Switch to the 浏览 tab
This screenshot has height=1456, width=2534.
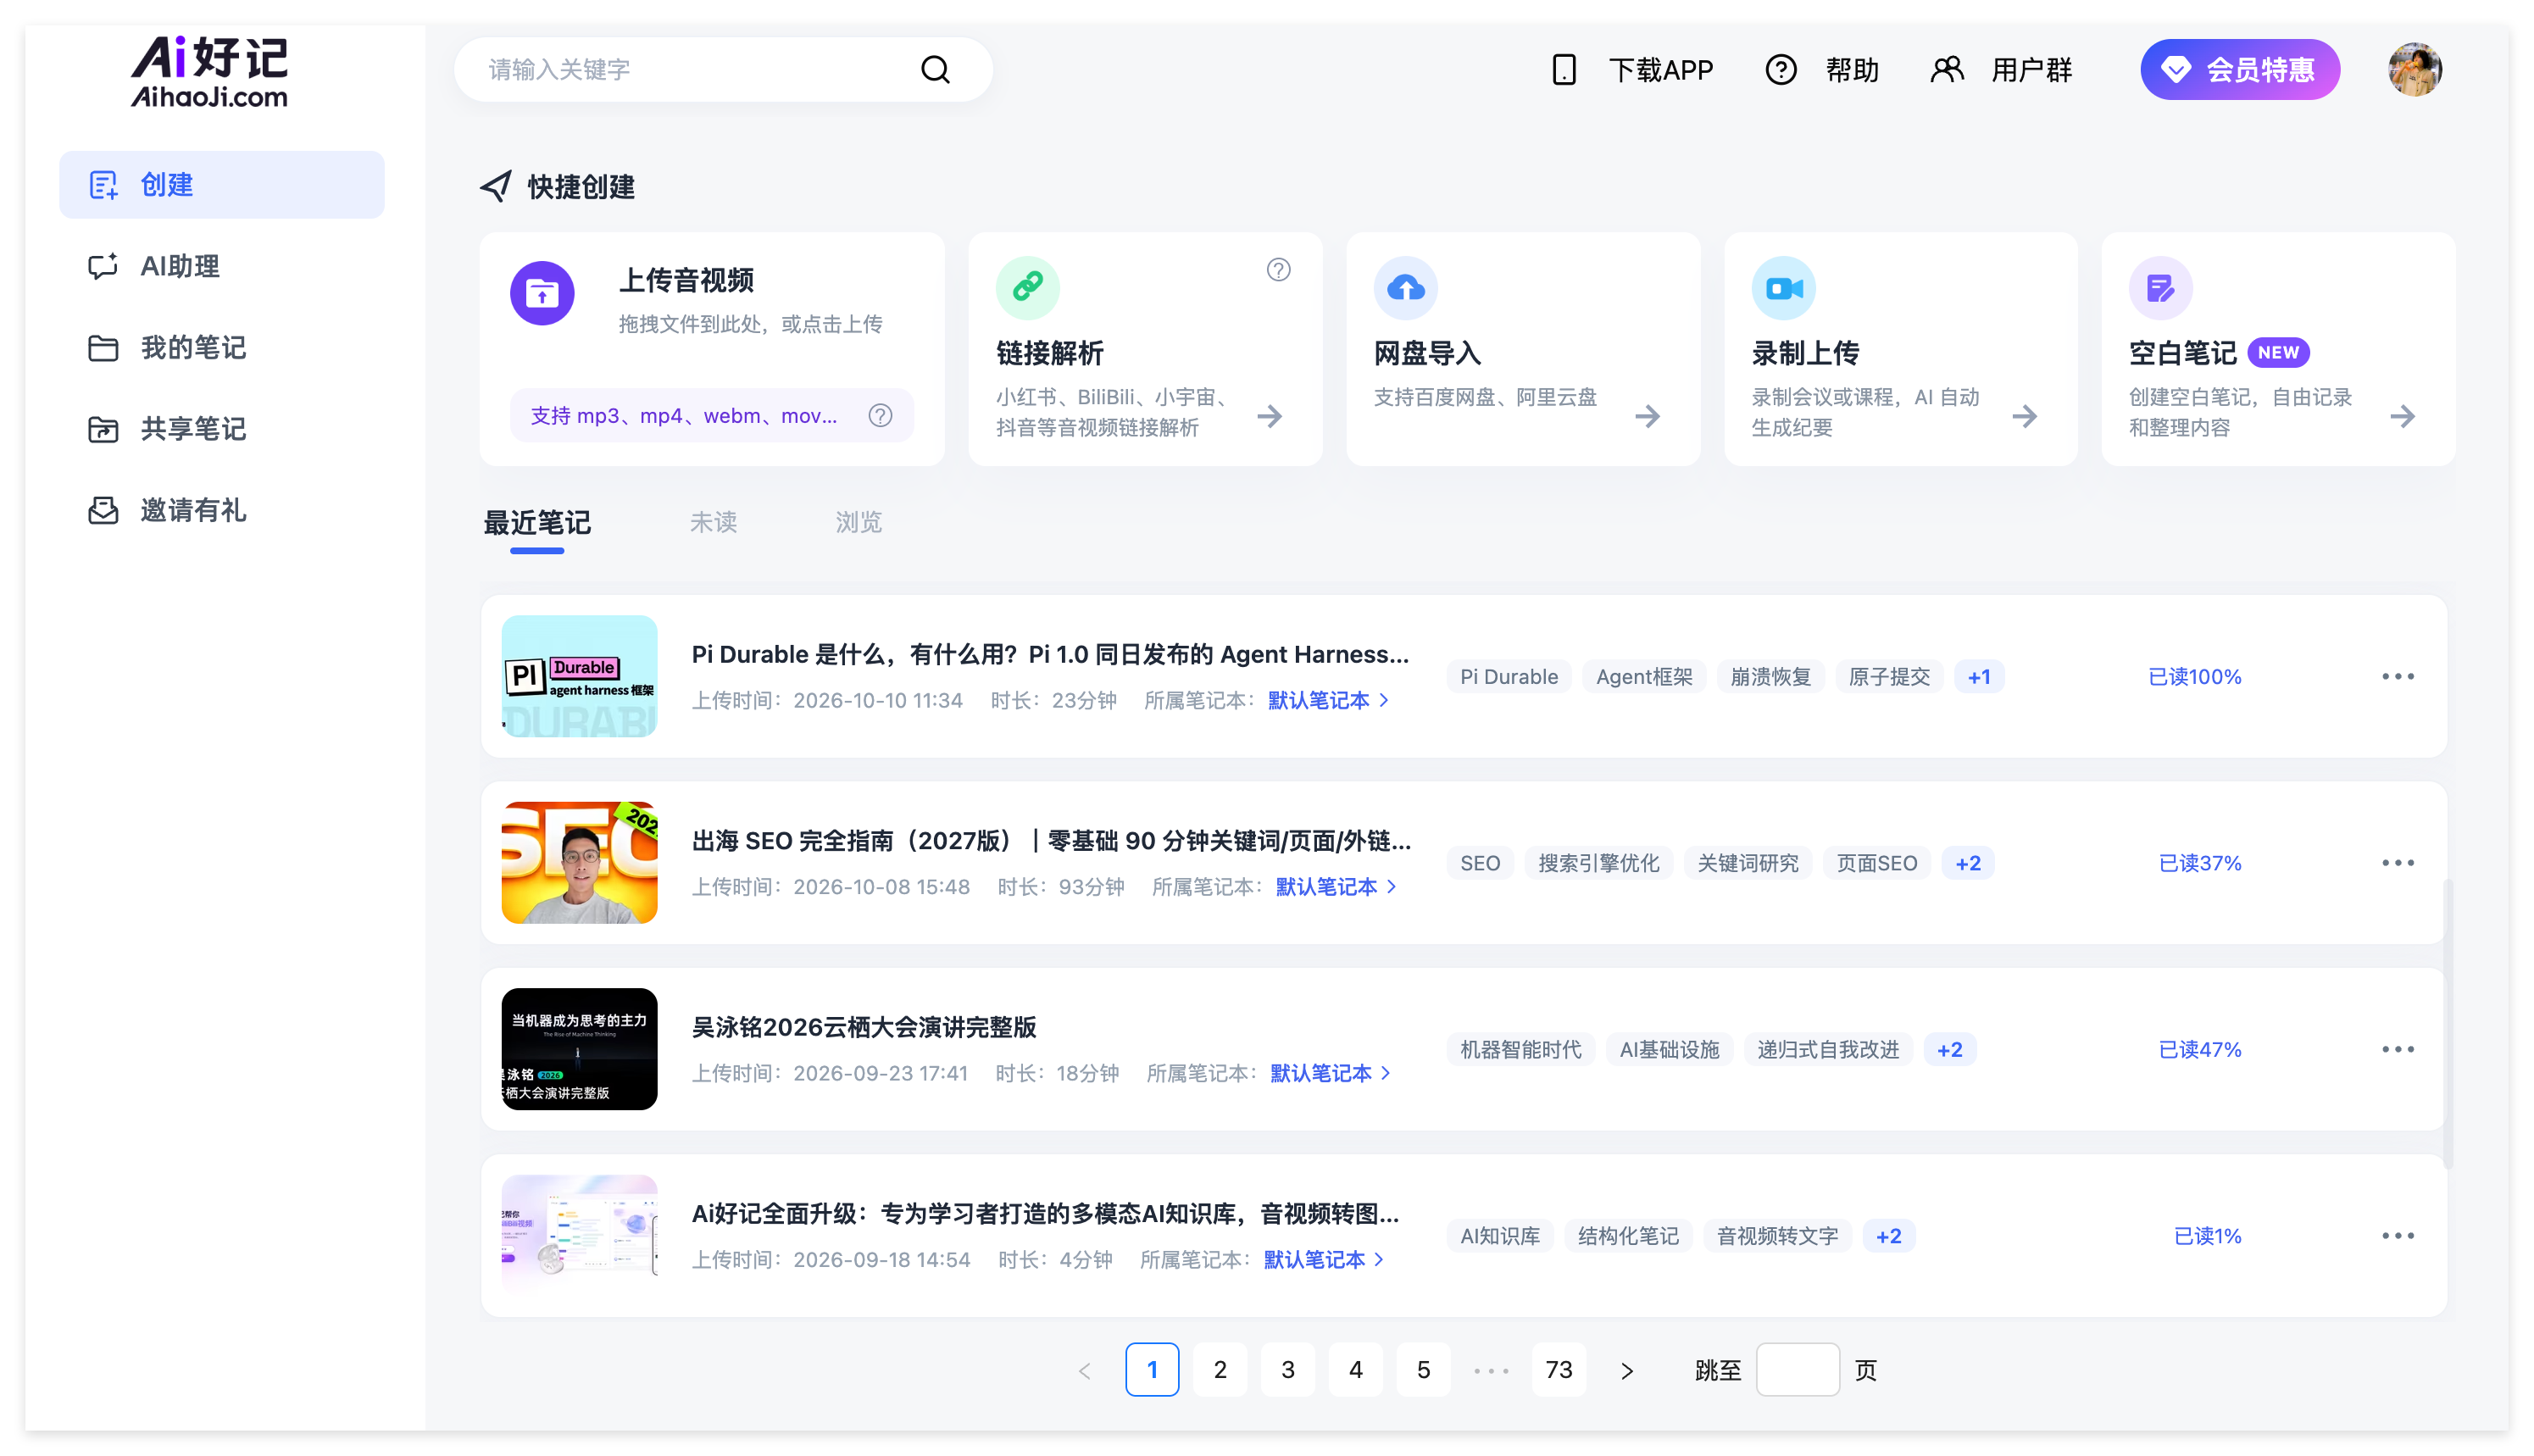click(x=859, y=522)
